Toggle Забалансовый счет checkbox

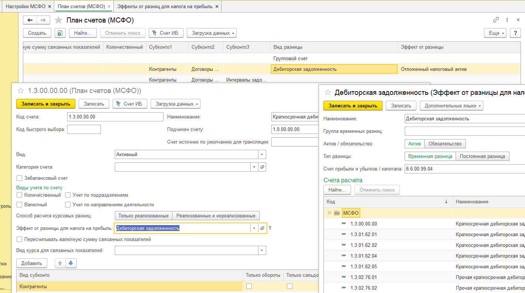[x=20, y=178]
